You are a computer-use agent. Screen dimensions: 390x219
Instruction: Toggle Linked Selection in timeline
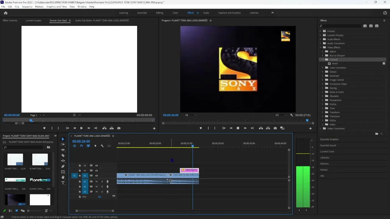[88, 146]
